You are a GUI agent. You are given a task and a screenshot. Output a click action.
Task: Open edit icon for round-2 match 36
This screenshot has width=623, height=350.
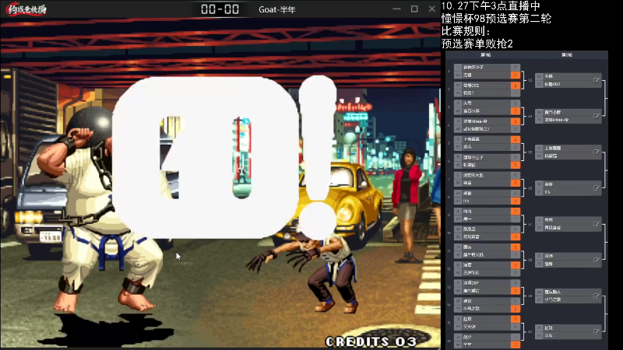pyautogui.click(x=597, y=188)
